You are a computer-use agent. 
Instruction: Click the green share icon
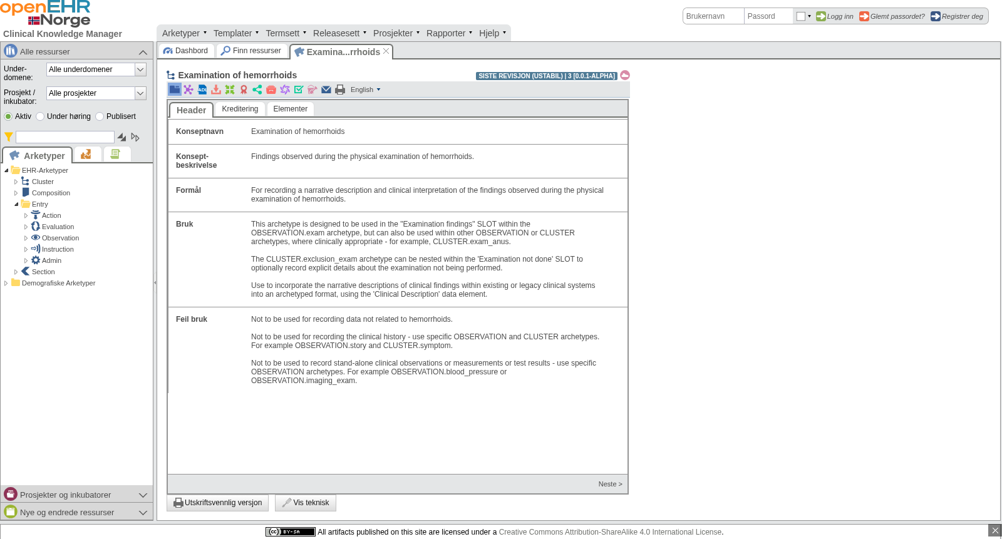[257, 90]
